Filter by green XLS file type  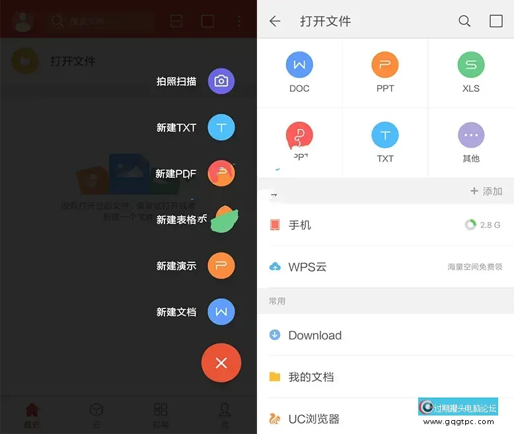(471, 73)
